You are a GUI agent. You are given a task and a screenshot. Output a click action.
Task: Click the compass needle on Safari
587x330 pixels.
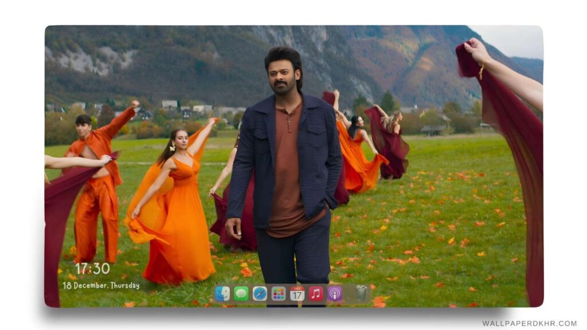[260, 293]
